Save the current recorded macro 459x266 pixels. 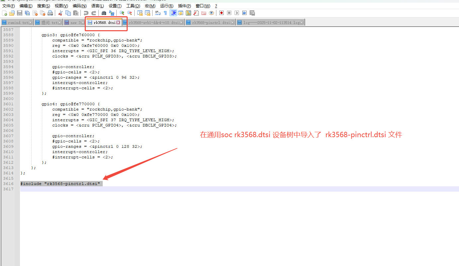coord(252,13)
